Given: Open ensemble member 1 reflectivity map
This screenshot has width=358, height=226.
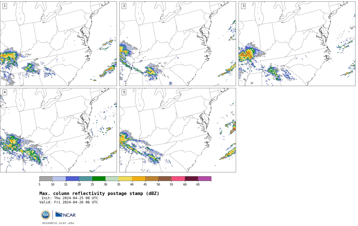Looking at the screenshot, I should [58, 44].
